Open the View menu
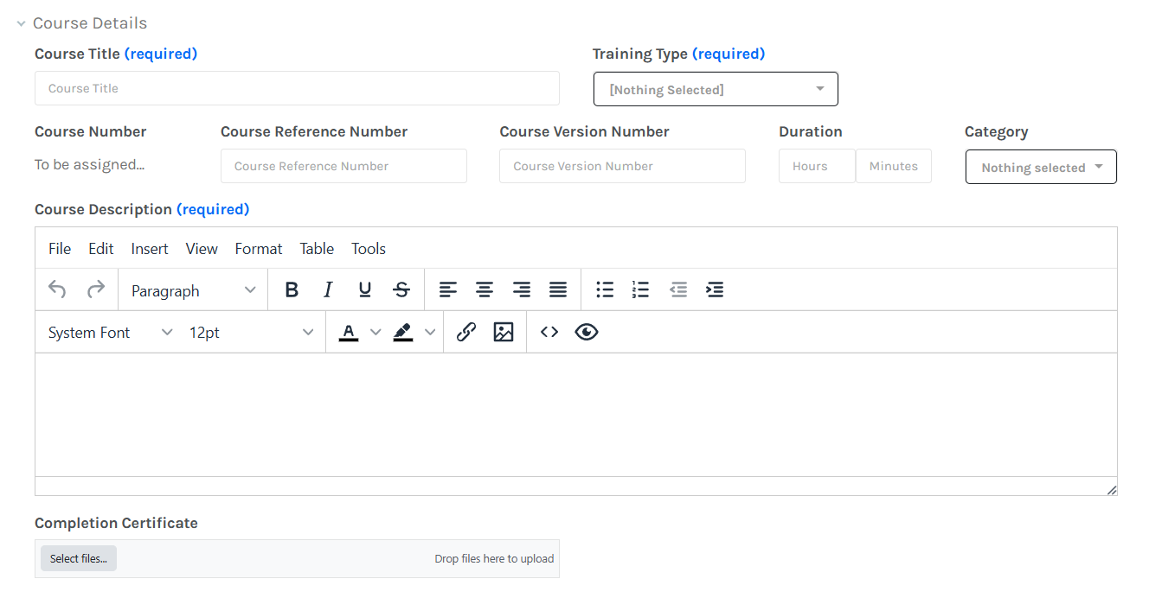 202,249
